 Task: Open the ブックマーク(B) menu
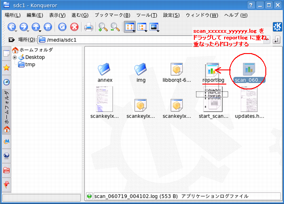coord(112,15)
